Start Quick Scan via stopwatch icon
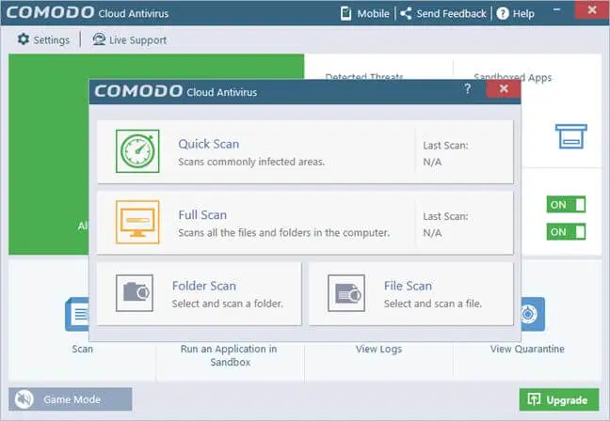The width and height of the screenshot is (610, 421). 137,151
